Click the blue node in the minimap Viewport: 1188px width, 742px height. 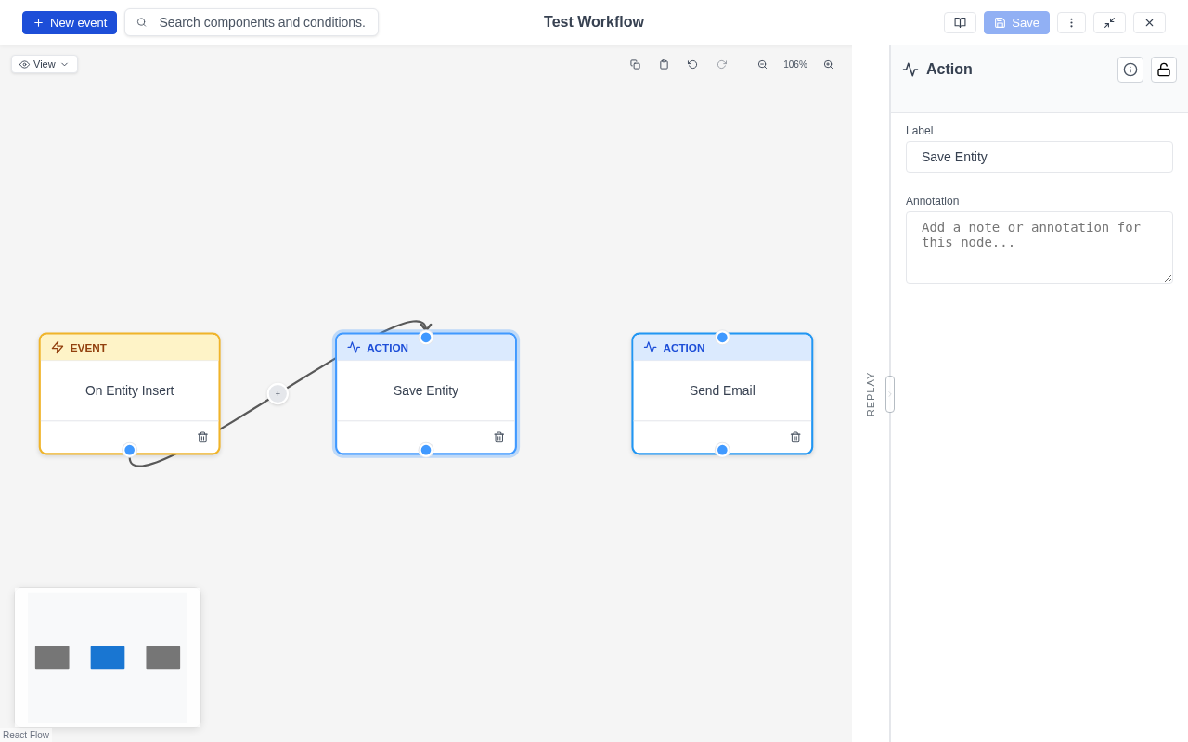coord(108,658)
